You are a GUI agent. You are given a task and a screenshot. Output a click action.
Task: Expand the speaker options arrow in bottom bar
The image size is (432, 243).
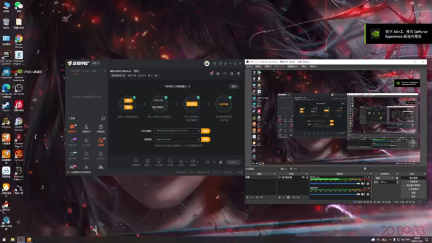tap(198, 161)
